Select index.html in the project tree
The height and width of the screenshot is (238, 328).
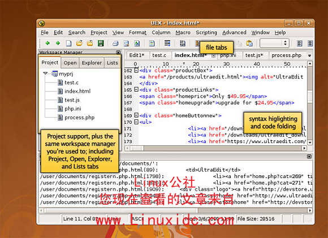click(x=77, y=91)
